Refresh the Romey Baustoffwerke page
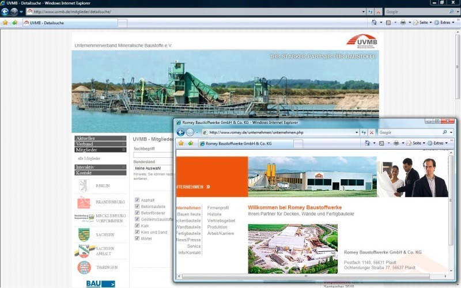 [x=364, y=132]
